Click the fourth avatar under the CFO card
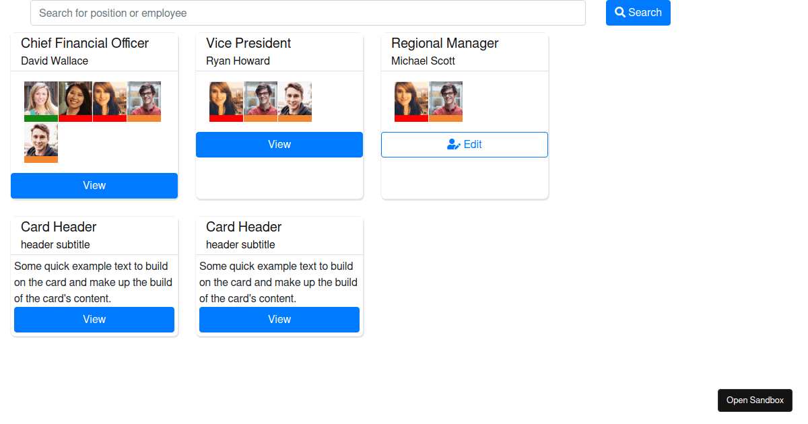Screen dimensions: 808x424 pos(144,101)
